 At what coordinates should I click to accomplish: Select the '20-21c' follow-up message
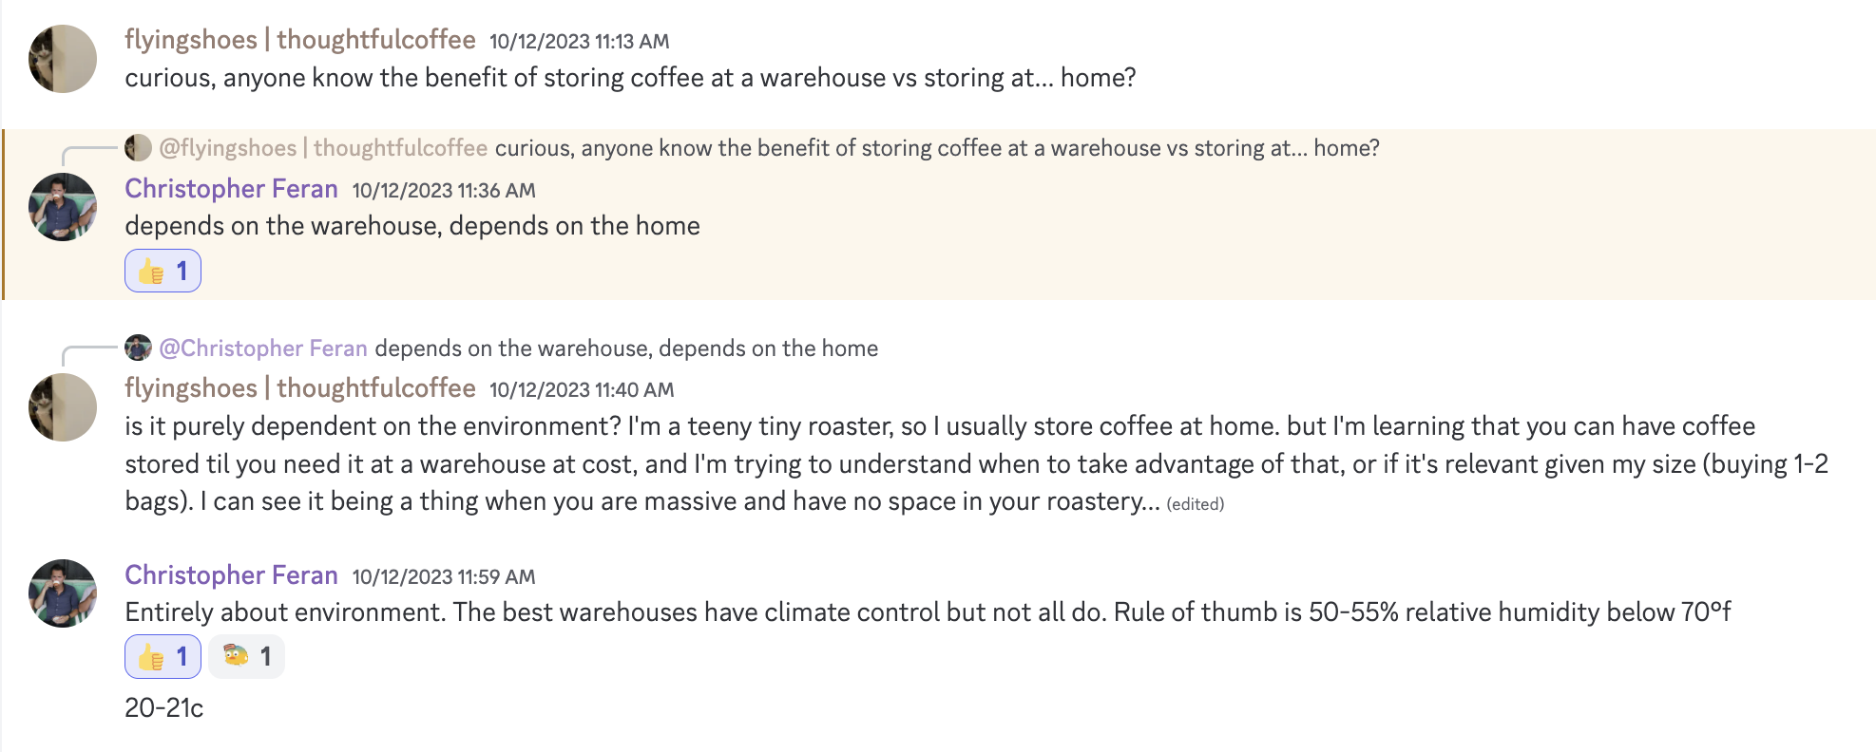coord(164,706)
